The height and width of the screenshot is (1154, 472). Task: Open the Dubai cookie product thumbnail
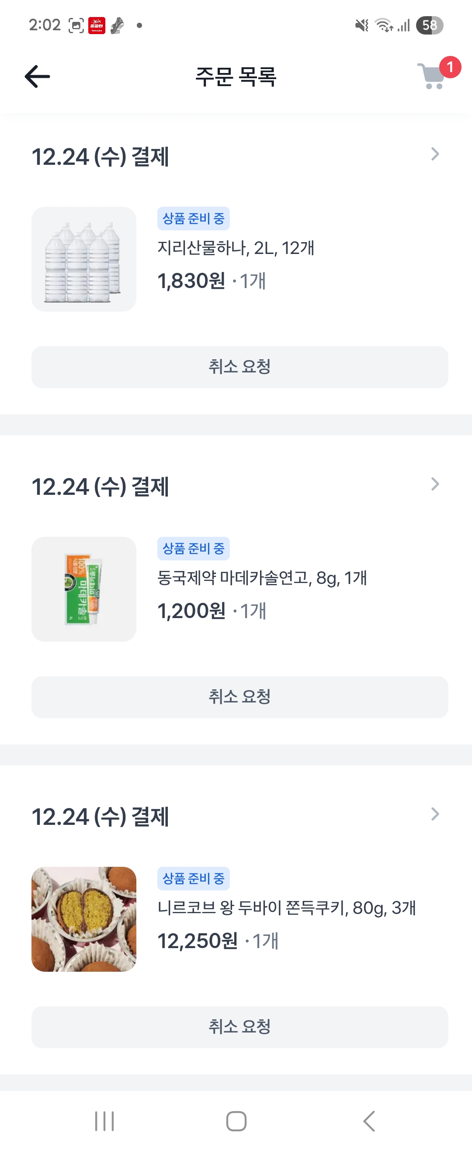(84, 919)
